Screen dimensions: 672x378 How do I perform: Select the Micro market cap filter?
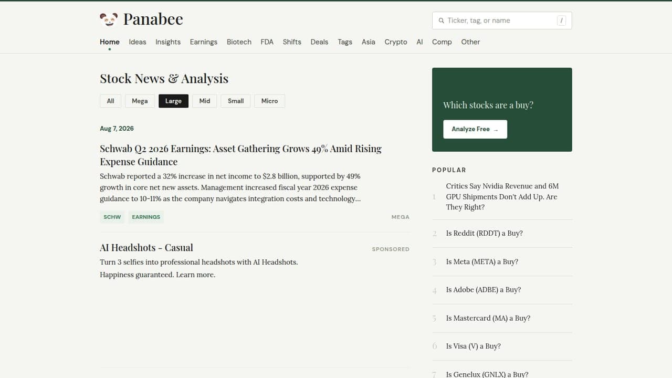pyautogui.click(x=269, y=101)
